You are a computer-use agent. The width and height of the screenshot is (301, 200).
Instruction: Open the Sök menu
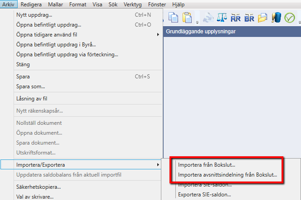point(113,4)
